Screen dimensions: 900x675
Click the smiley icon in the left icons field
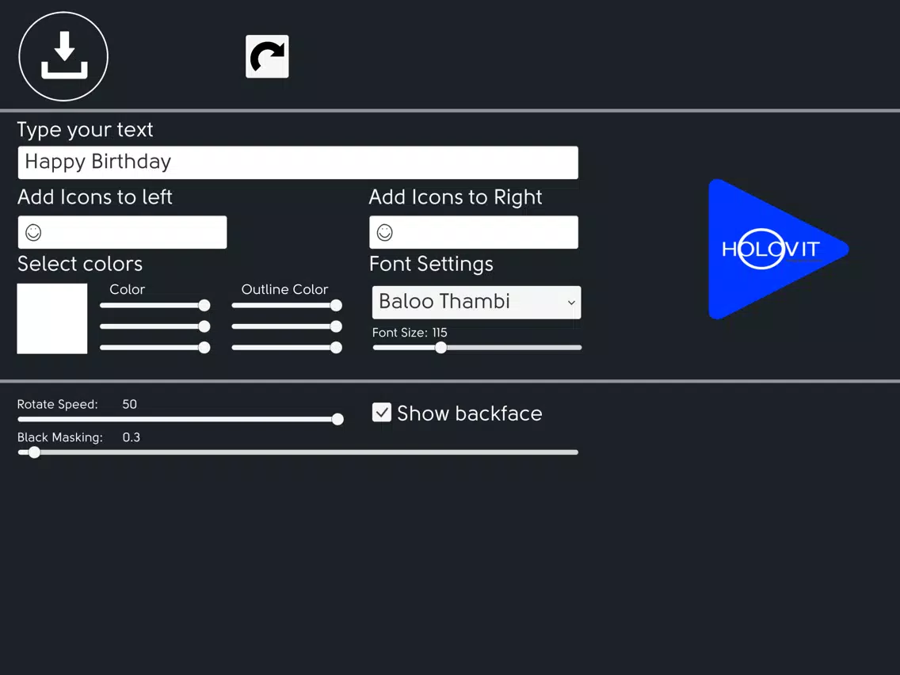[33, 232]
